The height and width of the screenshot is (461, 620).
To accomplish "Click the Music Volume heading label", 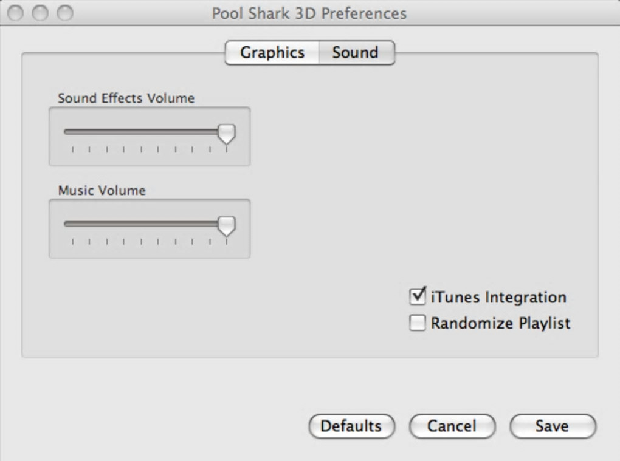I will [x=102, y=190].
